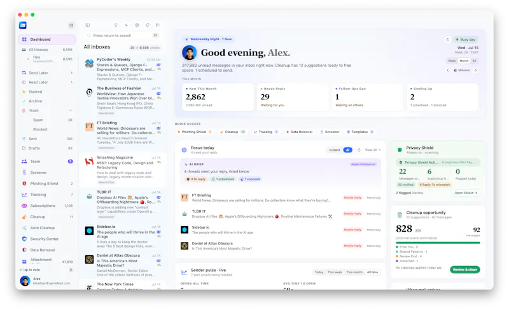Refresh dashboard via icon beside Busy day
The width and height of the screenshot is (509, 310).
448,39
